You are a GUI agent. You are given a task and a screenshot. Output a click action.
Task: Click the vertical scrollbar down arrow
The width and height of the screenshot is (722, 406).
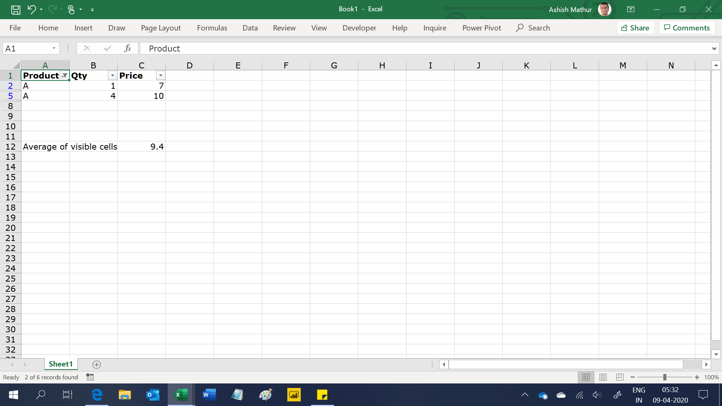point(716,354)
